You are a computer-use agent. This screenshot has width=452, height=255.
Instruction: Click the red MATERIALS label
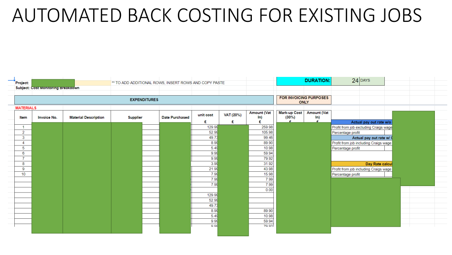[26, 108]
